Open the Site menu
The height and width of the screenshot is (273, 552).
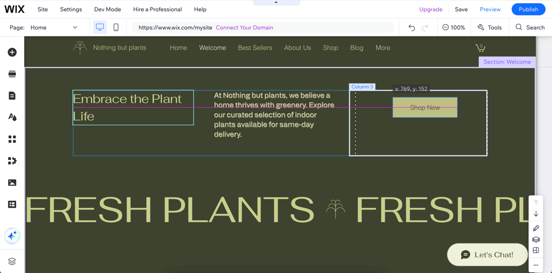click(43, 9)
